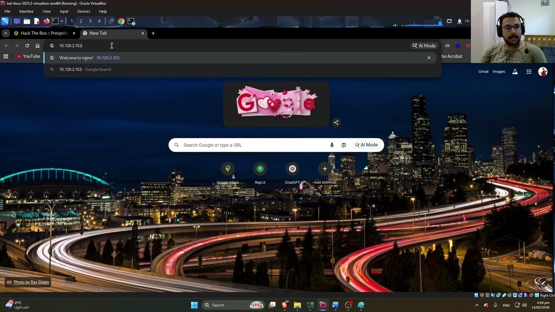Close the New Tab tab
Image resolution: width=555 pixels, height=312 pixels.
point(143,33)
